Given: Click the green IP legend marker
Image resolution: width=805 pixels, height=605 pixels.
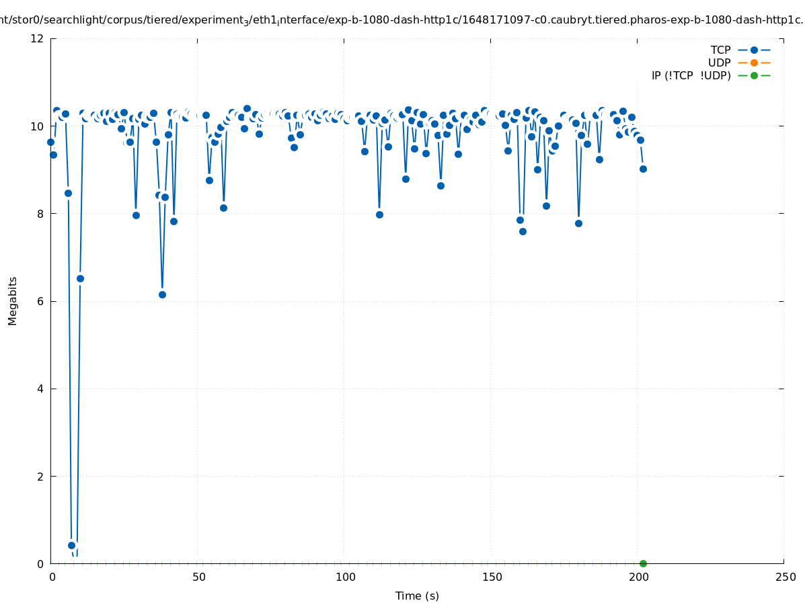Looking at the screenshot, I should 754,75.
